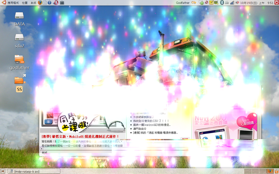Open the 系統 system menu
This screenshot has height=174, width=279.
[x=33, y=3]
